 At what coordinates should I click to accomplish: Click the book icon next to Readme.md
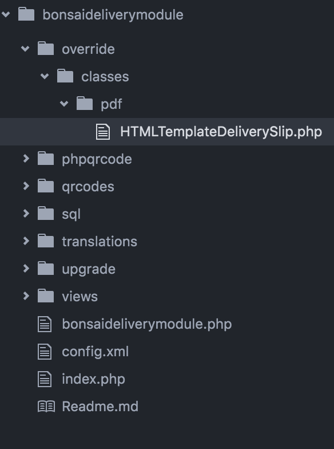tap(46, 407)
